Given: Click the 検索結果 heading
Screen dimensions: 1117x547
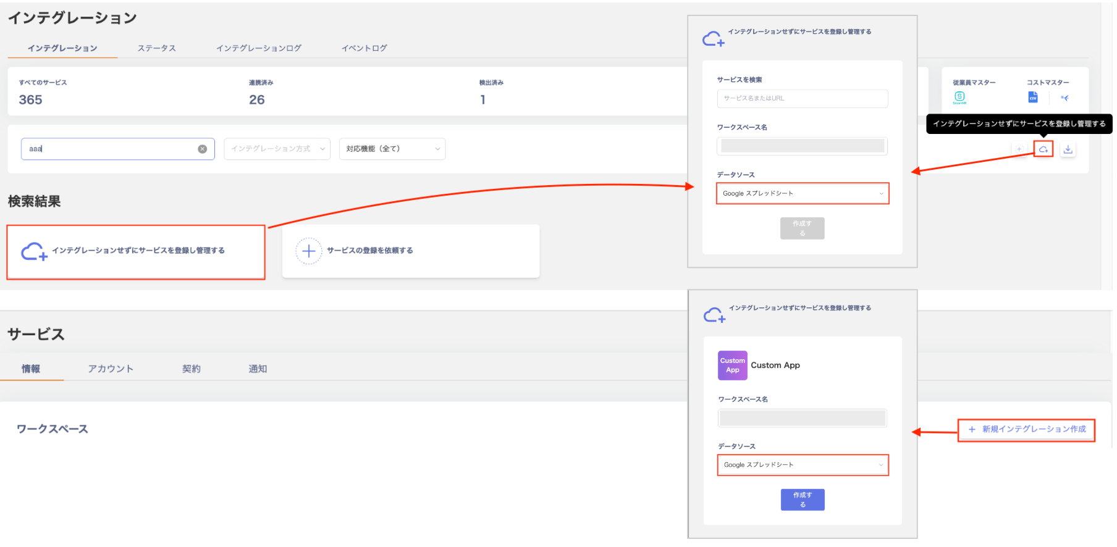Looking at the screenshot, I should click(35, 201).
